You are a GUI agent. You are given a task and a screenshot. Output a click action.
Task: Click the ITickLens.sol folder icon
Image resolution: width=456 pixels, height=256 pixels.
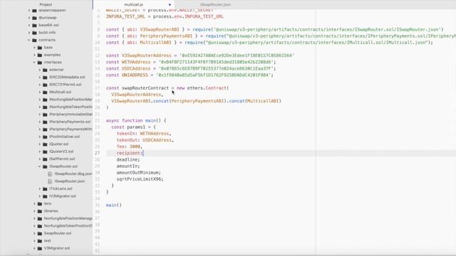point(45,188)
